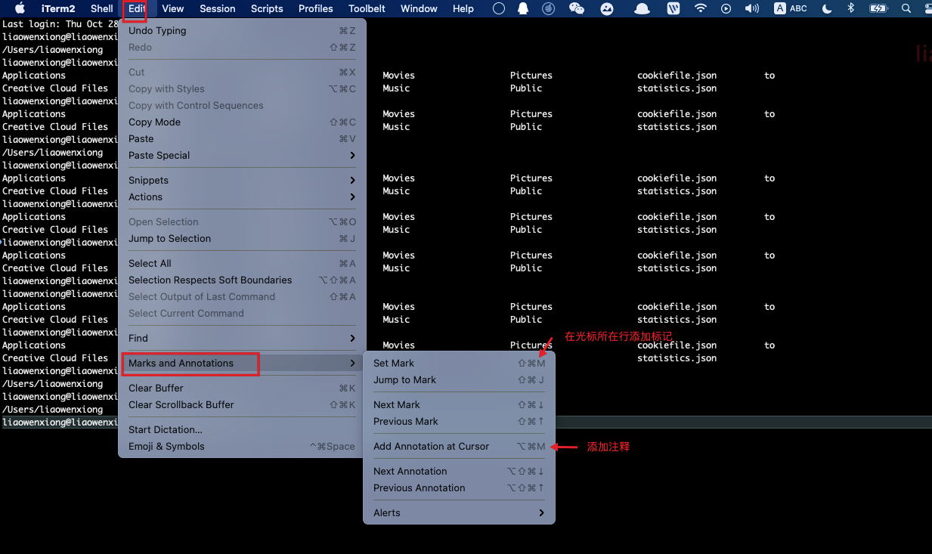Expand the Actions submenu
Image resolution: width=932 pixels, height=554 pixels.
click(x=242, y=197)
